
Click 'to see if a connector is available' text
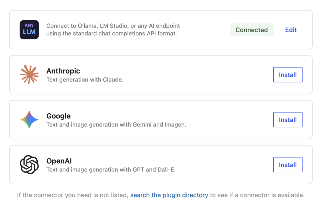[257, 195]
